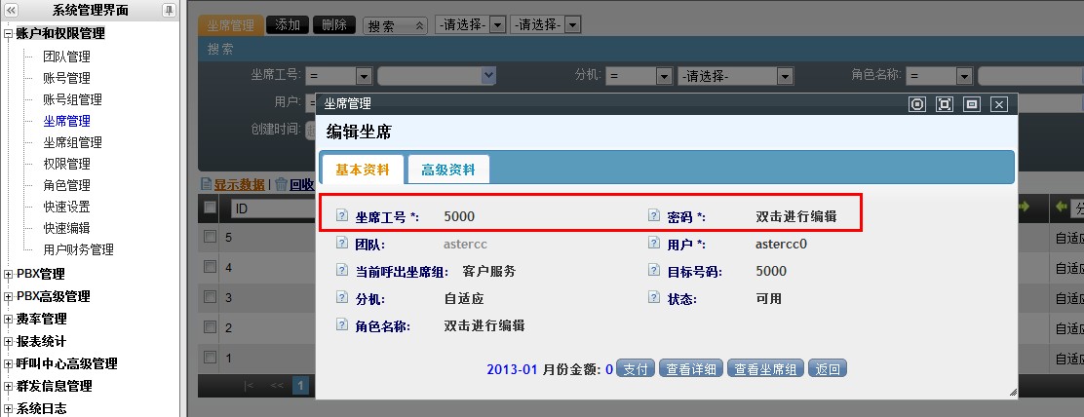Screen dimensions: 1084x417
Task: Collapse sidebar with double-arrow icon
Action: point(12,11)
